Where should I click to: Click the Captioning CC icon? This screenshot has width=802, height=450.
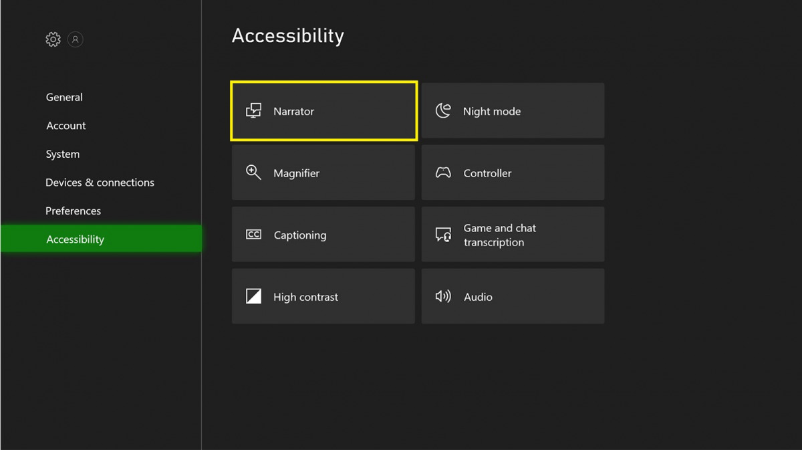pyautogui.click(x=253, y=235)
